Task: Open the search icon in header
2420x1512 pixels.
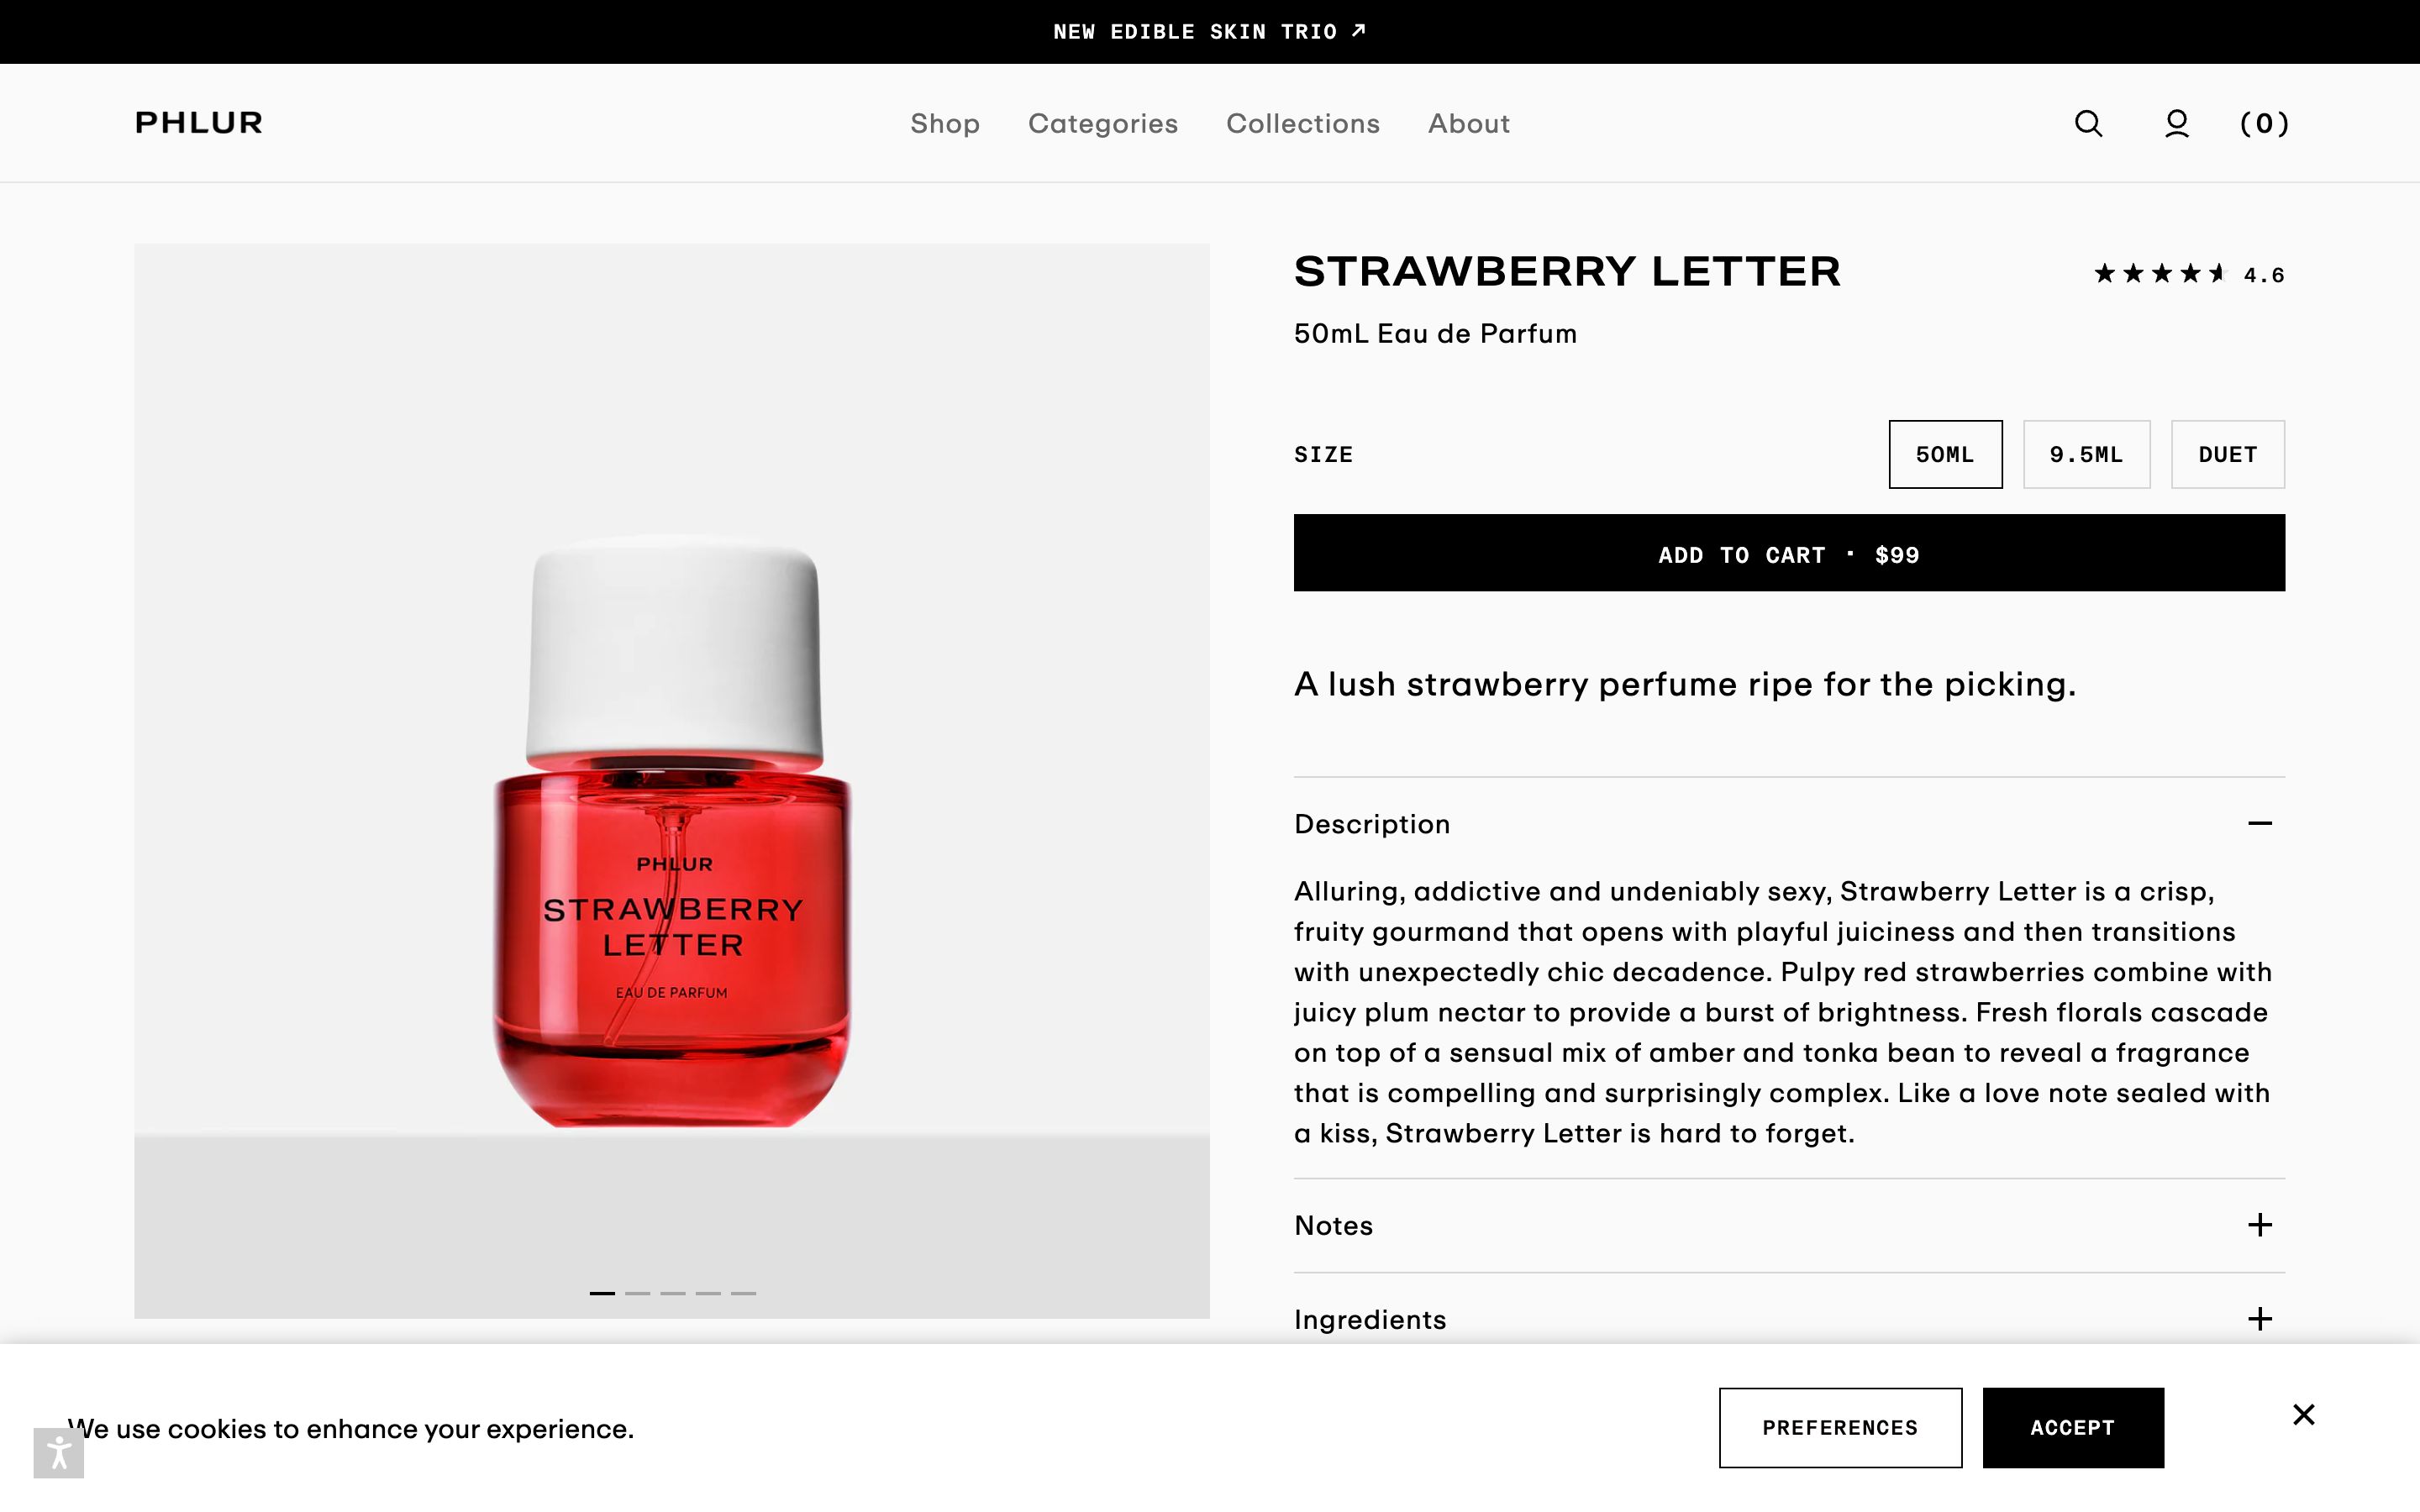Action: tap(2088, 123)
